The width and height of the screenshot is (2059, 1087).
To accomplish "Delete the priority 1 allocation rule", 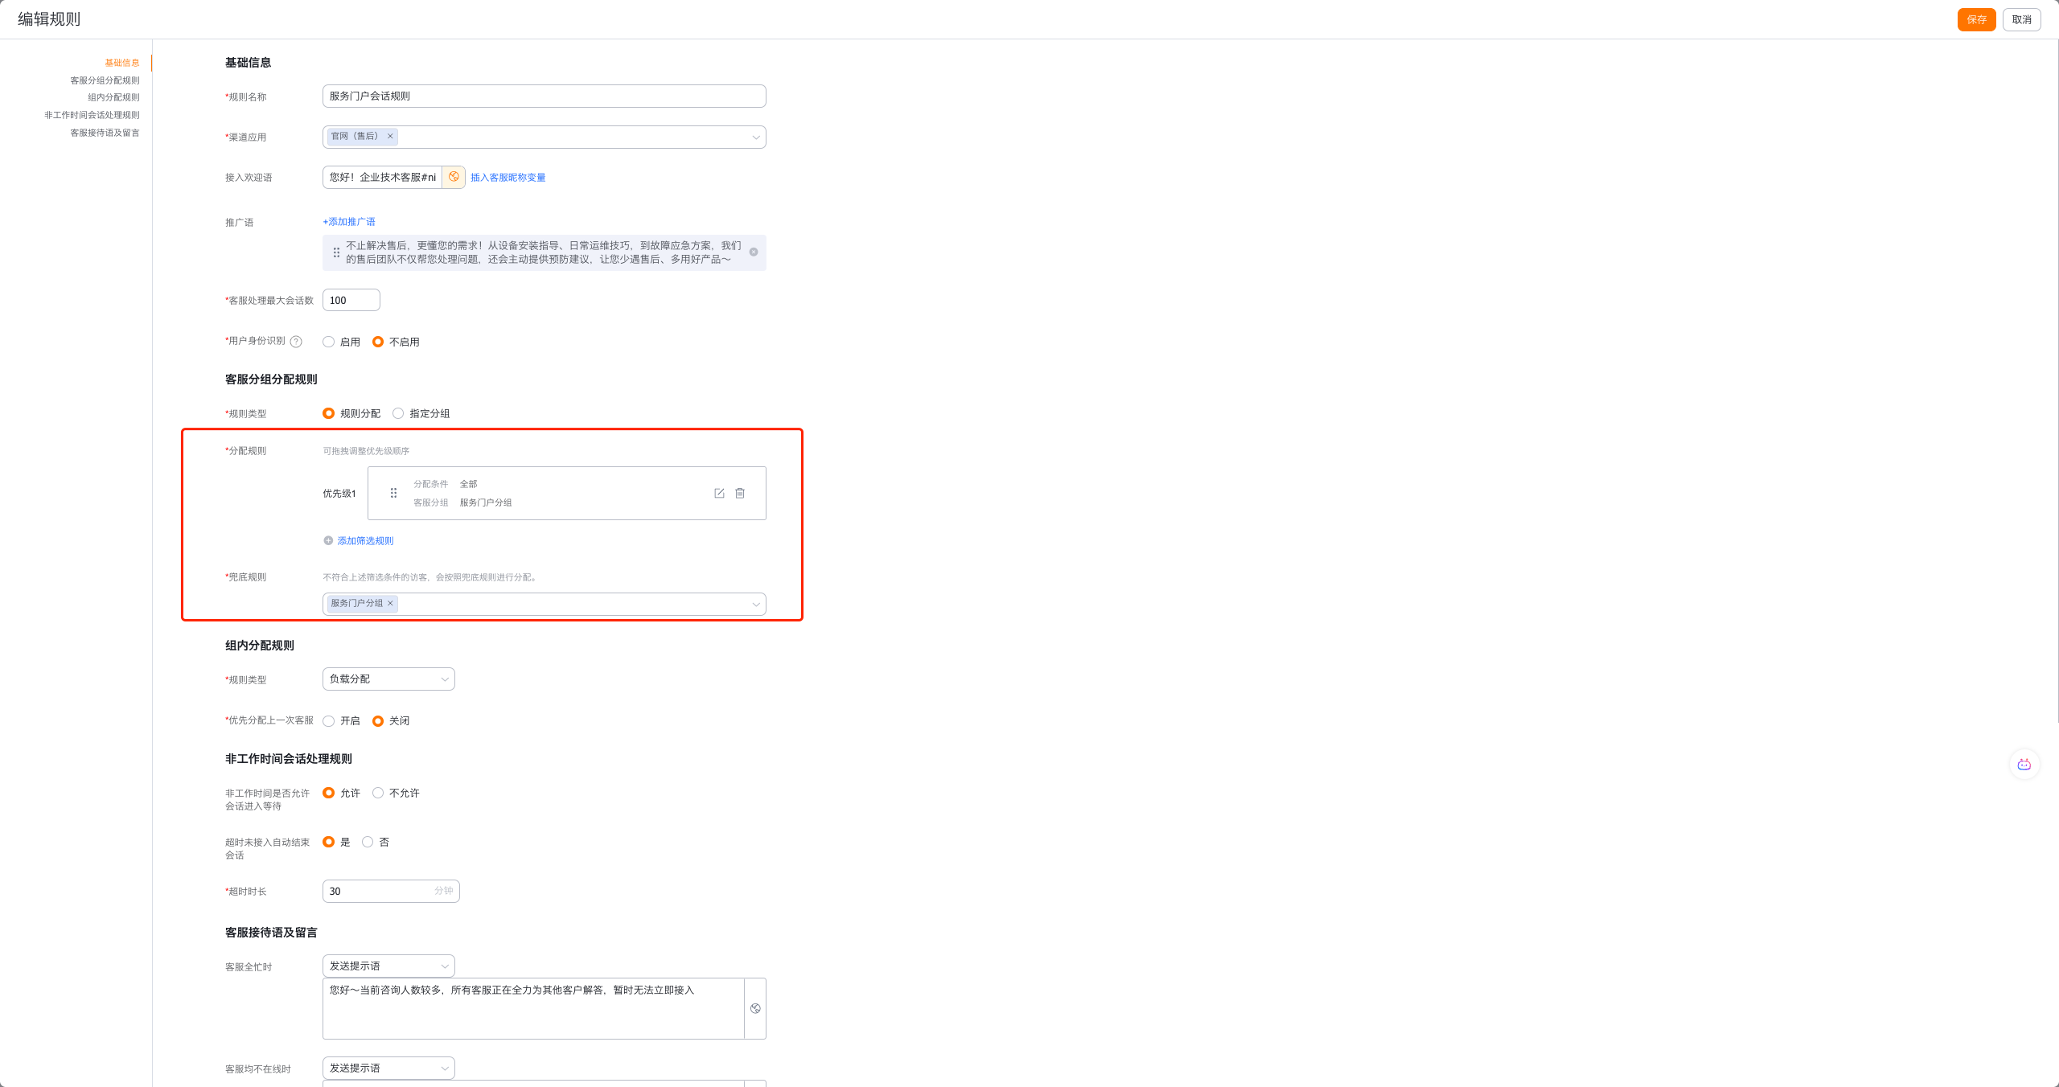I will coord(740,494).
